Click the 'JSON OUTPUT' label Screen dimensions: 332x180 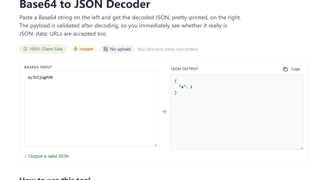184,69
